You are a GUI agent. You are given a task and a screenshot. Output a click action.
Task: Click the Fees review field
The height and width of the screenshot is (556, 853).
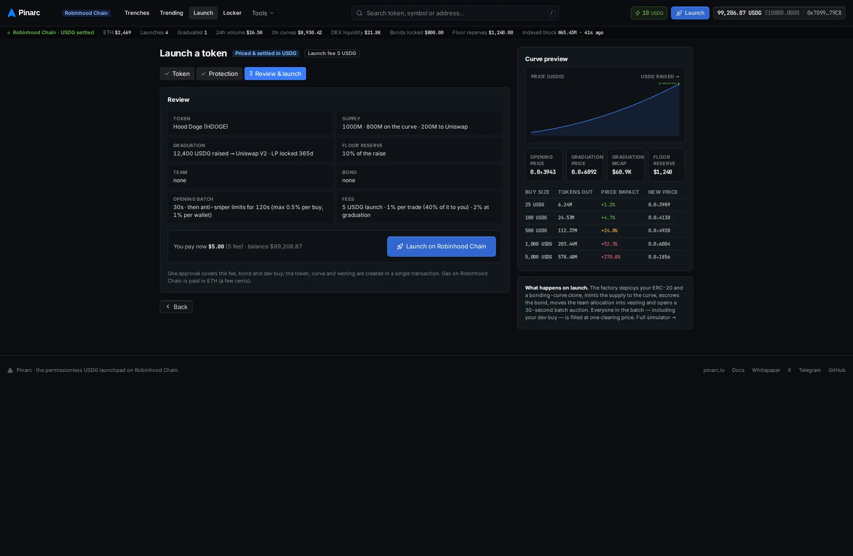(419, 207)
